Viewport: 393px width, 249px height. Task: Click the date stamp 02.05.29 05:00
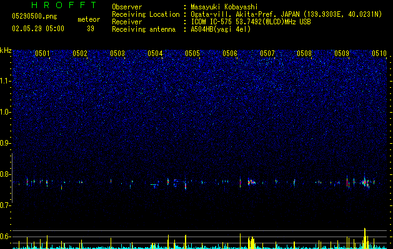click(x=38, y=29)
